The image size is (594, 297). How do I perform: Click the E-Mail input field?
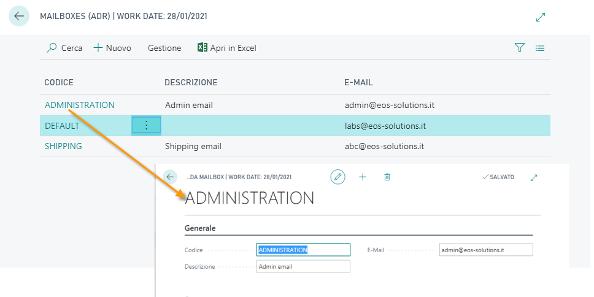486,250
